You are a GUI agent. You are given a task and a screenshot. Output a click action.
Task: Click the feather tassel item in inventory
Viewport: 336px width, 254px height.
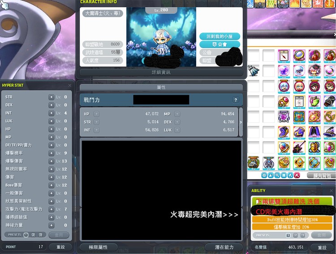tap(253, 70)
